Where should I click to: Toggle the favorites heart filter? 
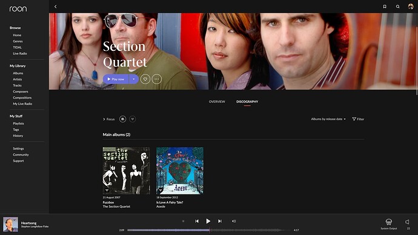(x=133, y=119)
